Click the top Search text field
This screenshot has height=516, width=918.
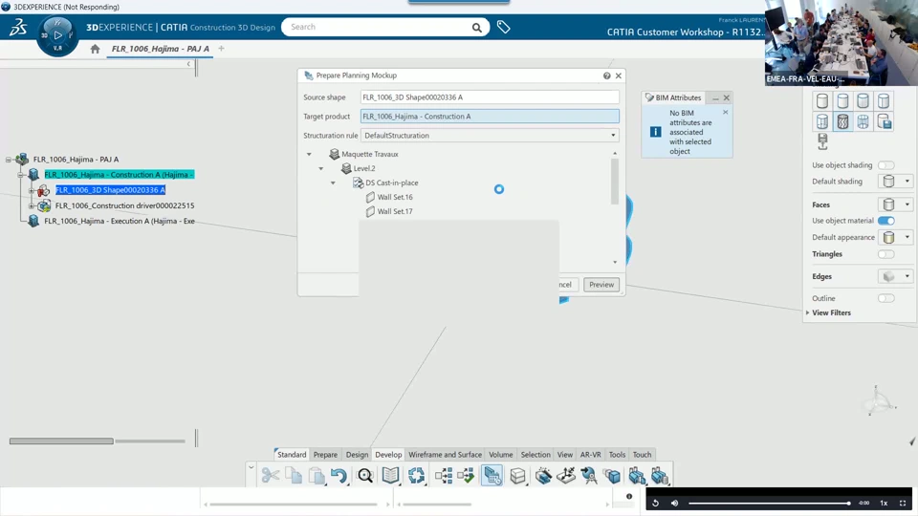pyautogui.click(x=380, y=27)
